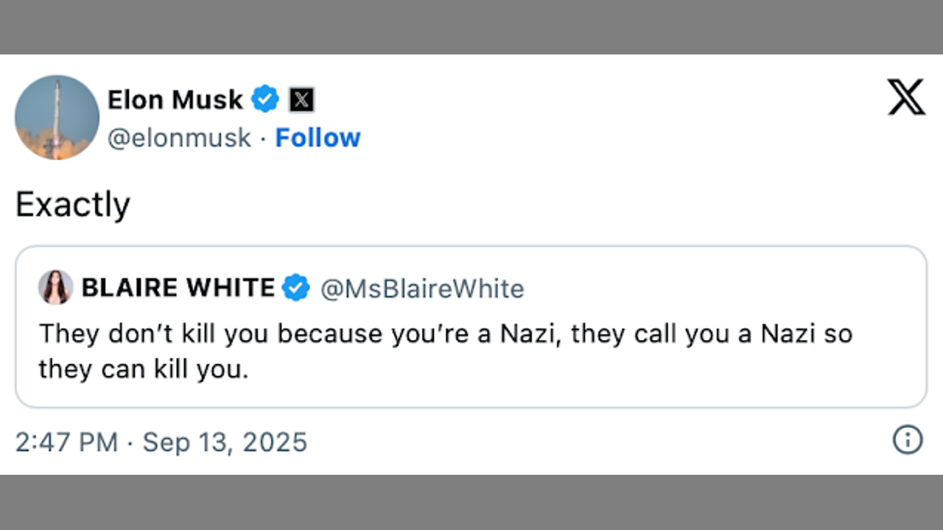Click the info circle icon below the tweet
The height and width of the screenshot is (530, 943).
click(907, 440)
